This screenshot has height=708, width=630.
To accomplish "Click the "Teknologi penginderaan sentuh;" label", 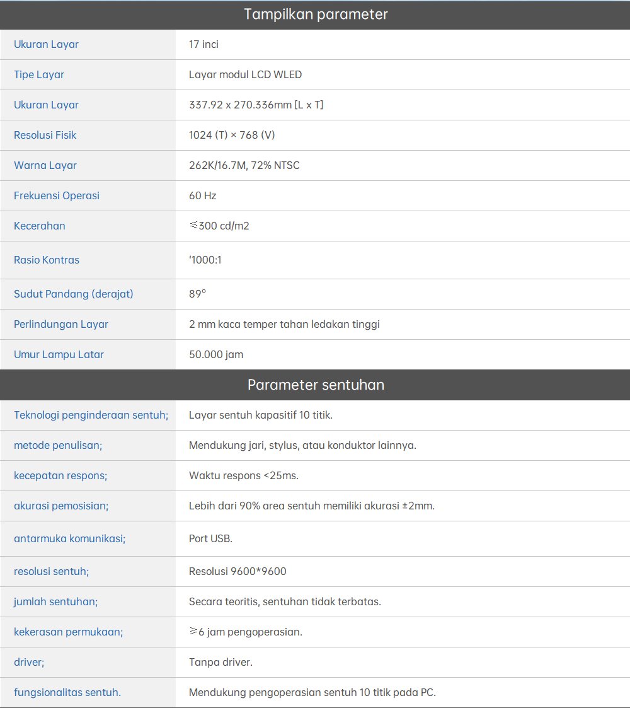I will [91, 415].
